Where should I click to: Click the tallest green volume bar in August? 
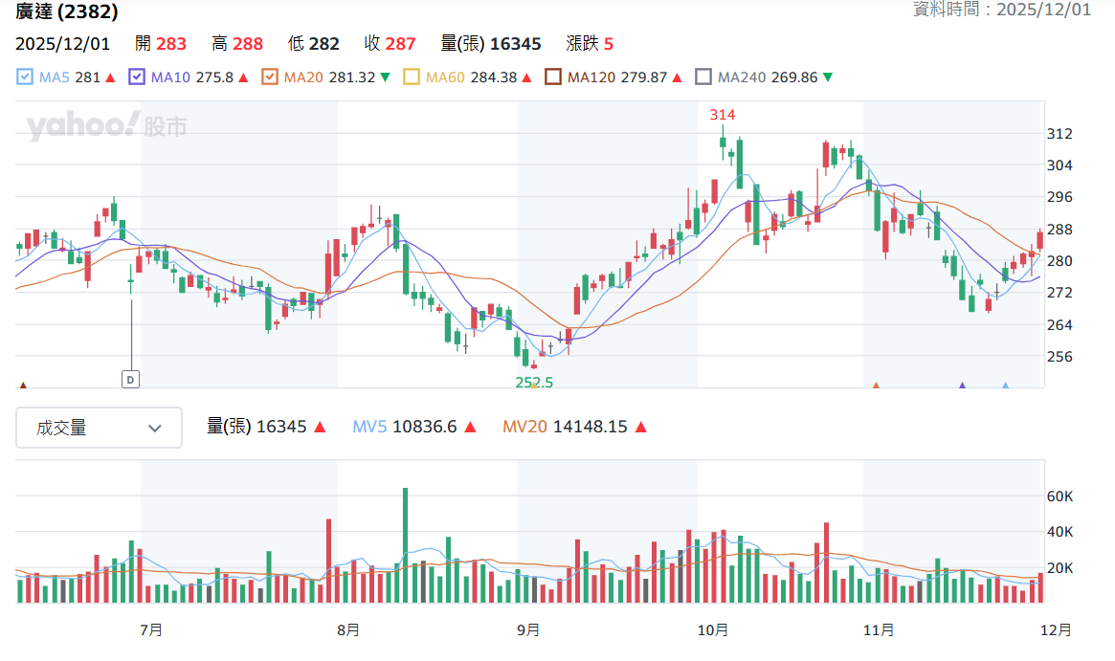click(x=406, y=545)
